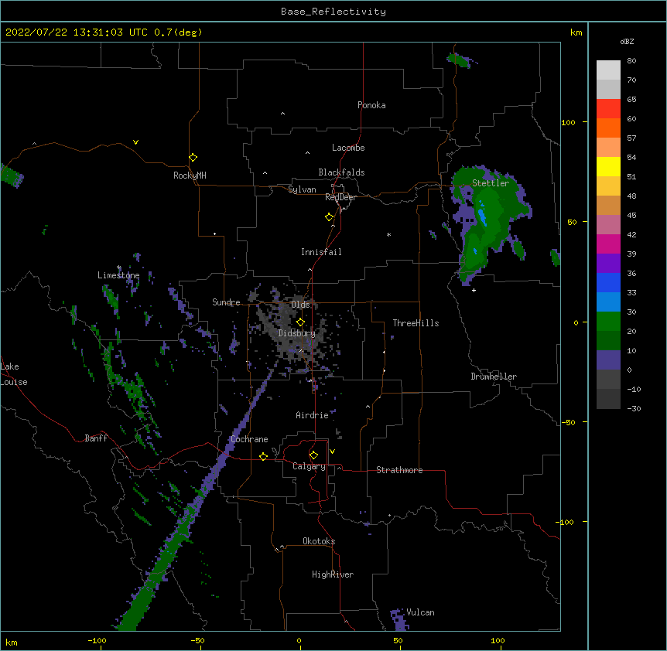Click the Banff label
Viewport: 667px width, 651px height.
click(96, 438)
